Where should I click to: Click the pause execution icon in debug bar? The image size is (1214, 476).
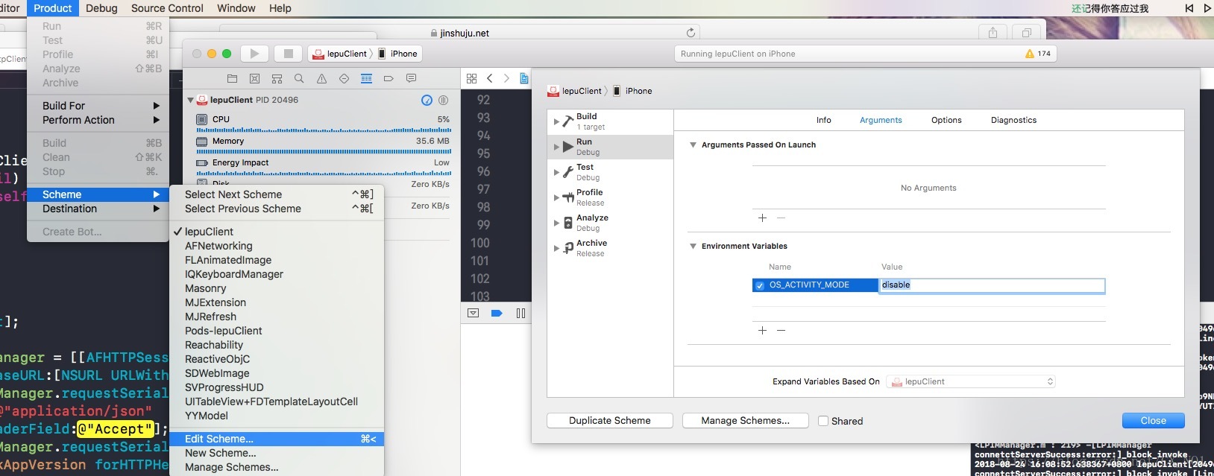pos(520,314)
